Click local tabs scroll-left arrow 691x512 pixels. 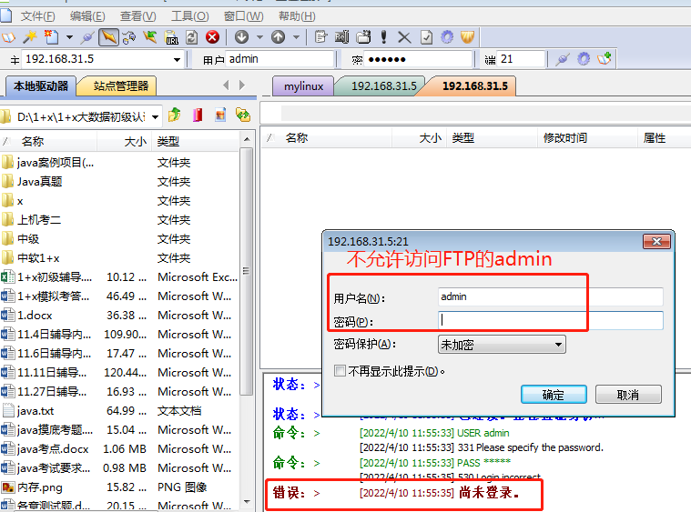[226, 85]
